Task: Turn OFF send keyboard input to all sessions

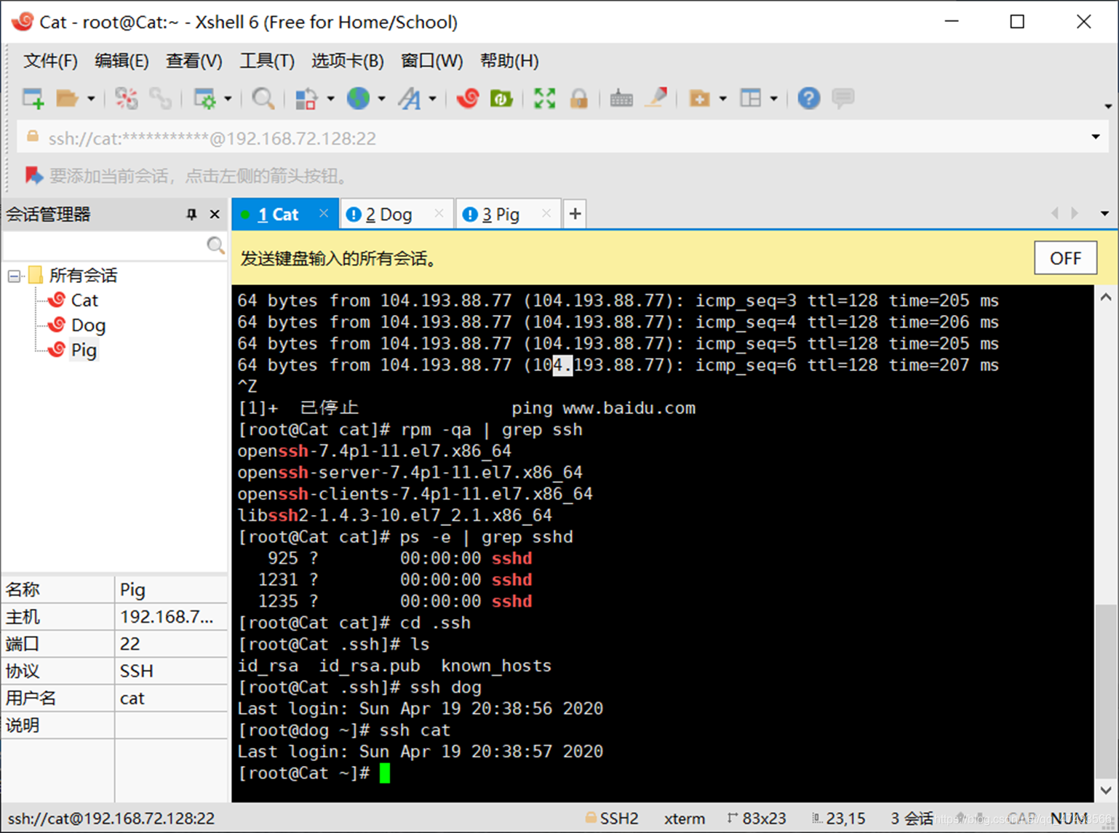Action: coord(1065,258)
